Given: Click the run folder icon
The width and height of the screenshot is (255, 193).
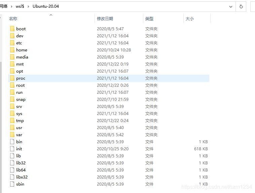Looking at the screenshot, I should click(12, 92).
